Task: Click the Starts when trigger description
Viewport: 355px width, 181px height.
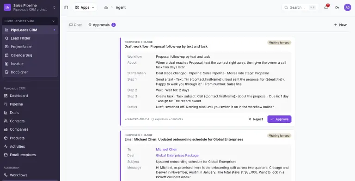Action: point(212,73)
